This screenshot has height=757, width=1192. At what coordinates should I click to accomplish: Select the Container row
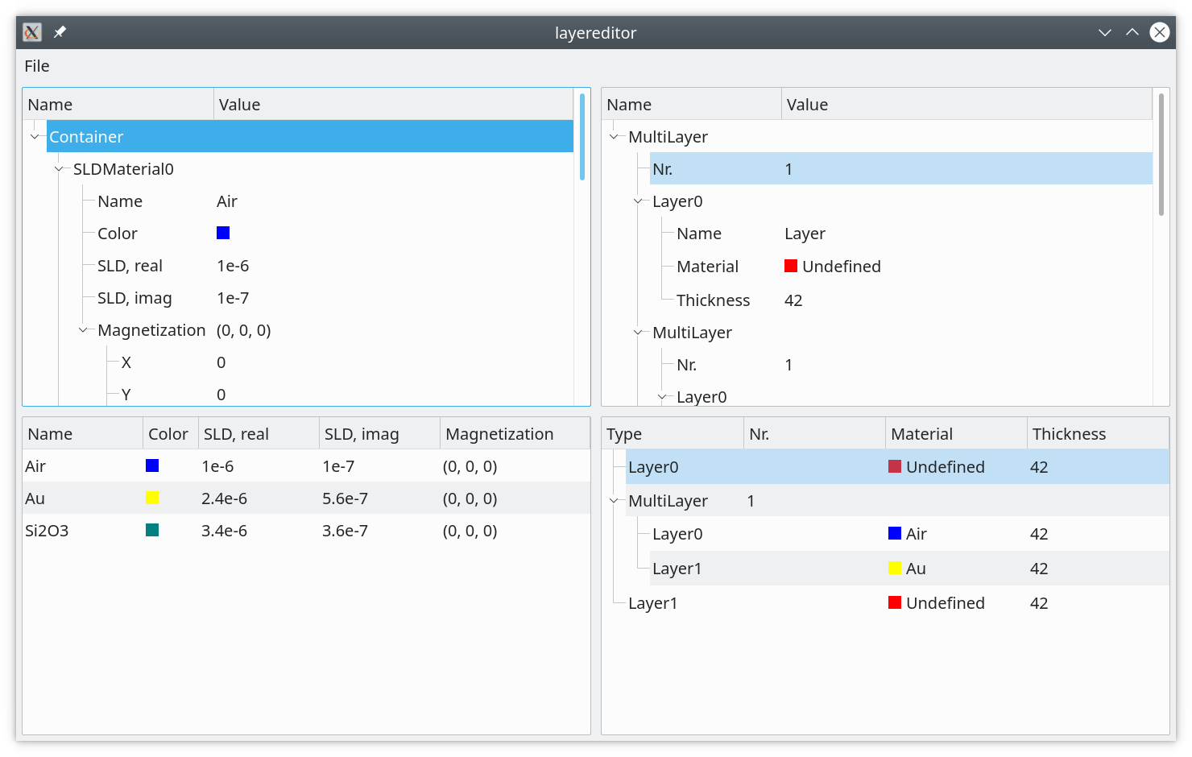click(310, 137)
